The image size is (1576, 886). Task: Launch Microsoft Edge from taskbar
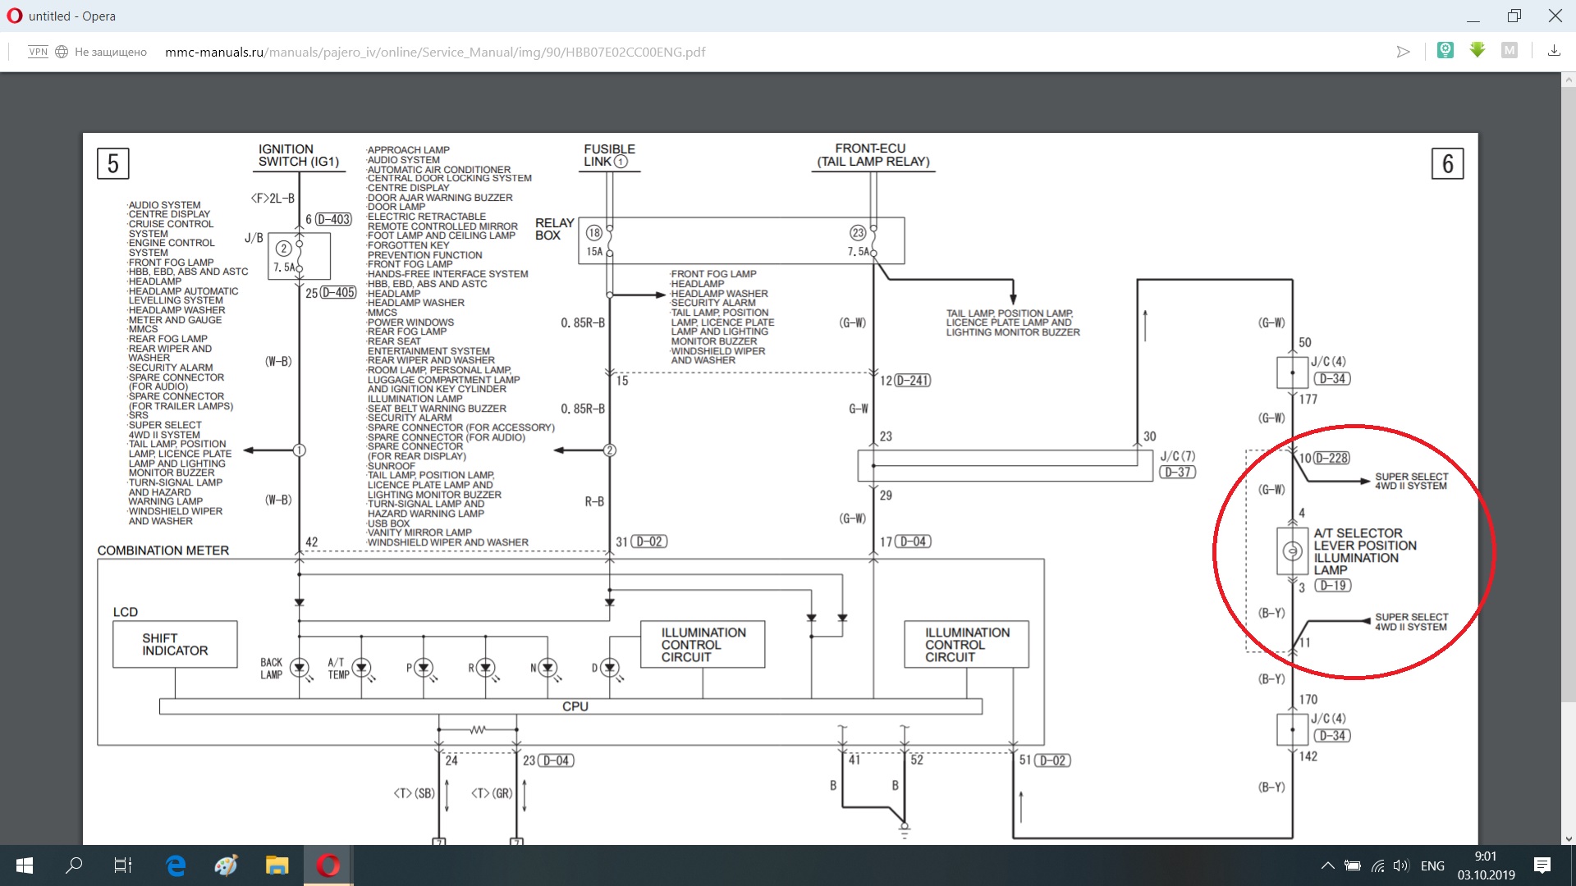tap(176, 865)
